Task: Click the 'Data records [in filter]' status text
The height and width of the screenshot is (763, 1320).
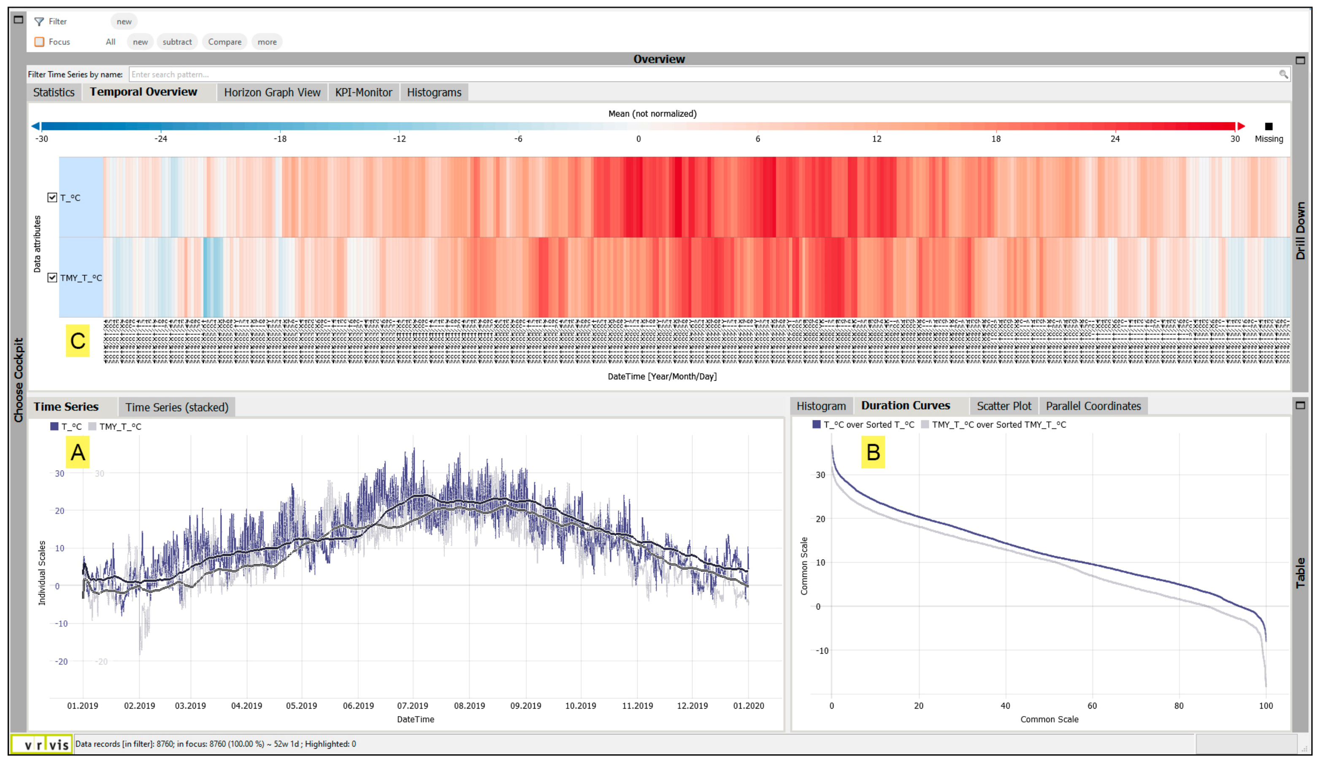Action: [x=215, y=744]
